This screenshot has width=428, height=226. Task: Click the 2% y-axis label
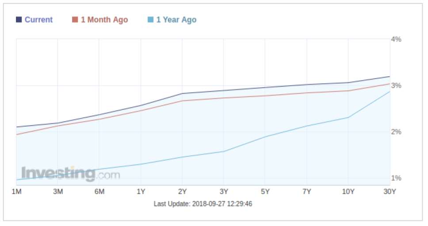(x=396, y=132)
